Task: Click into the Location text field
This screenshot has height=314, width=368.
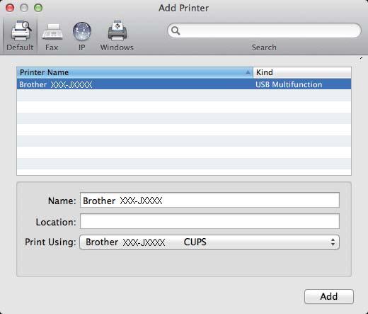Action: tap(209, 221)
